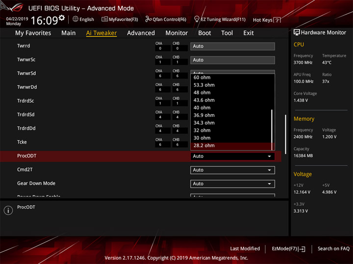Click the CPU temperature 43°C value
Image resolution: width=353 pixels, height=264 pixels.
click(x=327, y=63)
